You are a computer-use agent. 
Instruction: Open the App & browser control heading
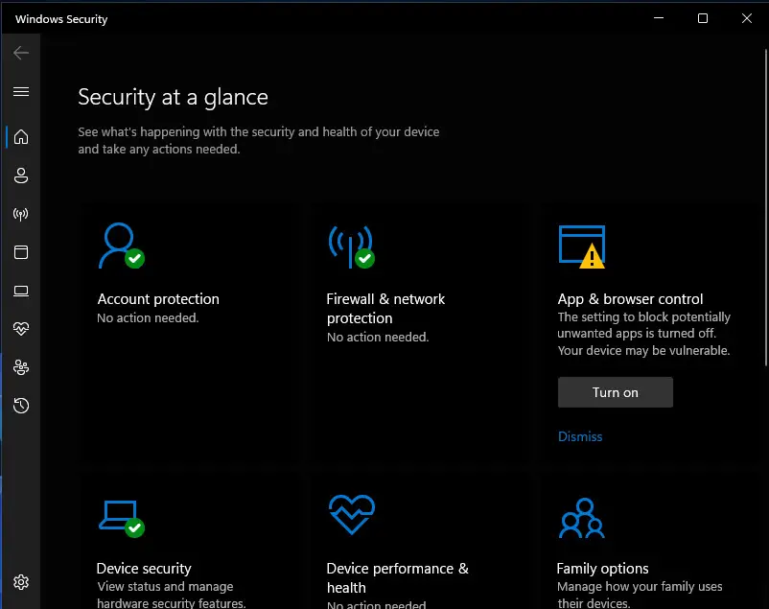(630, 299)
